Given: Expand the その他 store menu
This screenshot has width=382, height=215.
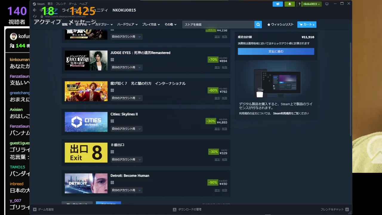Looking at the screenshot, I should pos(170,24).
